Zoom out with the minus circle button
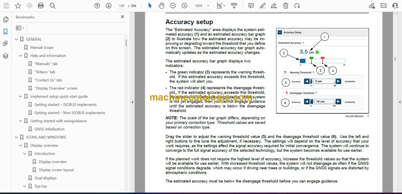402x194 pixels. [x=173, y=6]
